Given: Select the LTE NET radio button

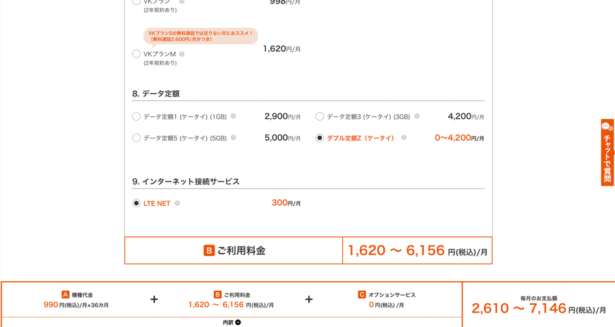Looking at the screenshot, I should click(x=136, y=203).
